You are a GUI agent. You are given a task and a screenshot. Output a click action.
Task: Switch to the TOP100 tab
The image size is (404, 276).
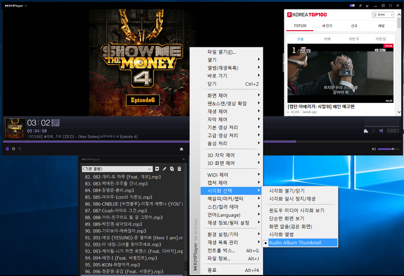[x=300, y=26]
